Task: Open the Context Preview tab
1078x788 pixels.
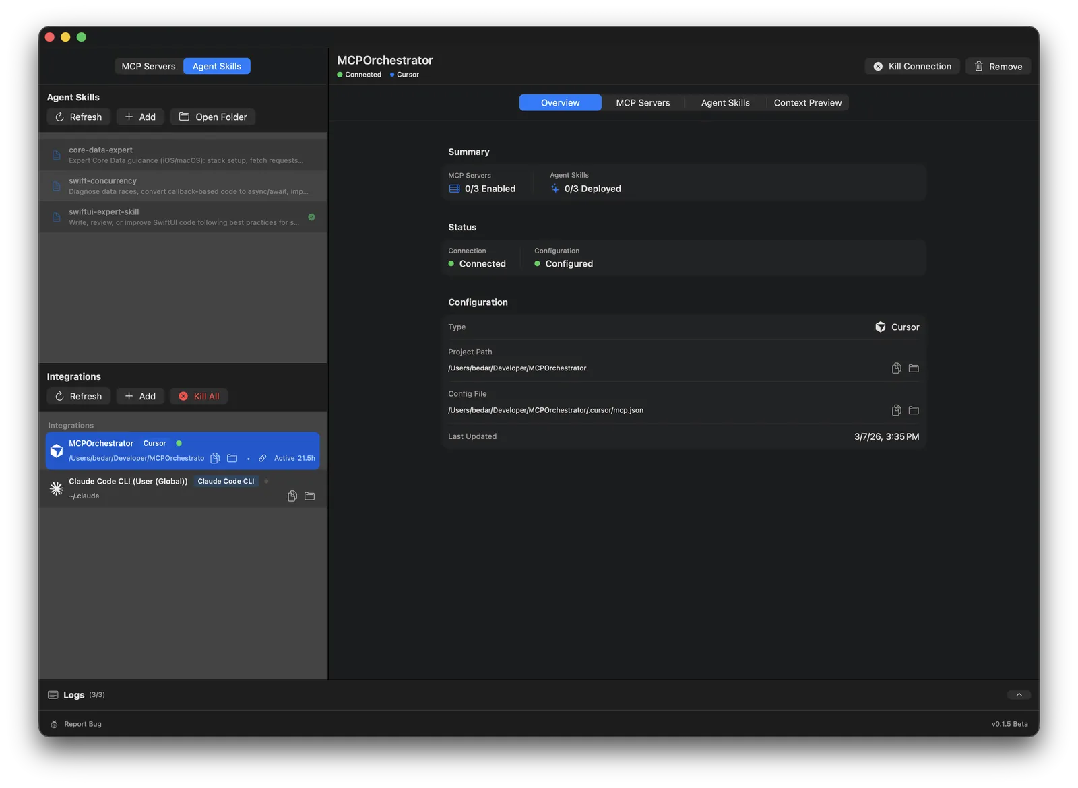Action: coord(808,102)
